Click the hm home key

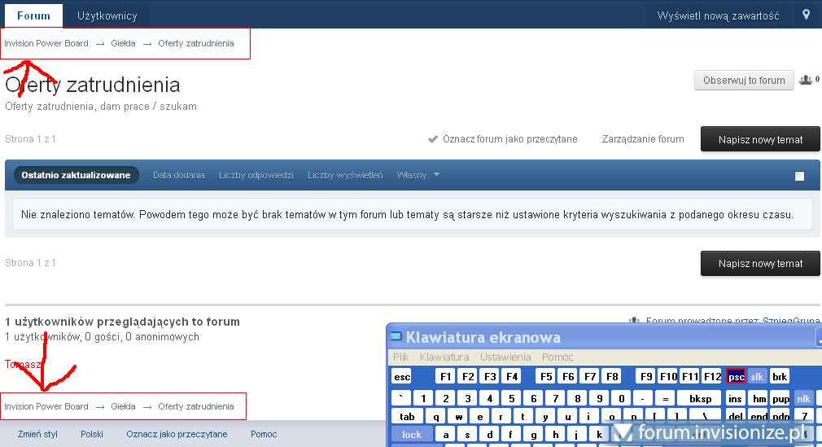point(759,399)
